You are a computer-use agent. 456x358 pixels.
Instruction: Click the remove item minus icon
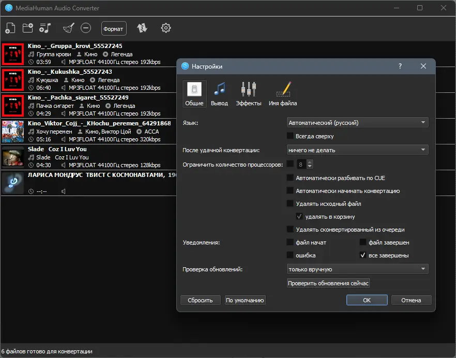tap(86, 28)
